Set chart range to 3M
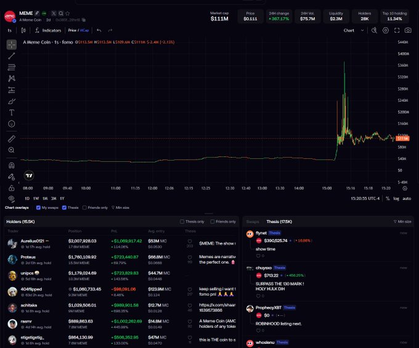Screen dimensions: 419x348 tap(54, 198)
